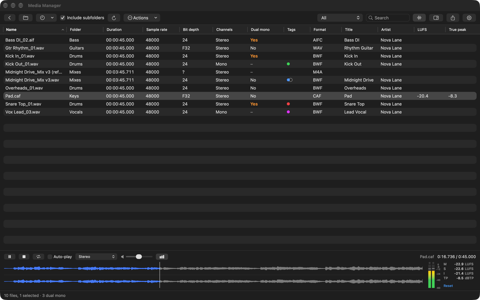The image size is (480, 300).
Task: Click the share icon in the toolbar
Action: pyautogui.click(x=453, y=18)
